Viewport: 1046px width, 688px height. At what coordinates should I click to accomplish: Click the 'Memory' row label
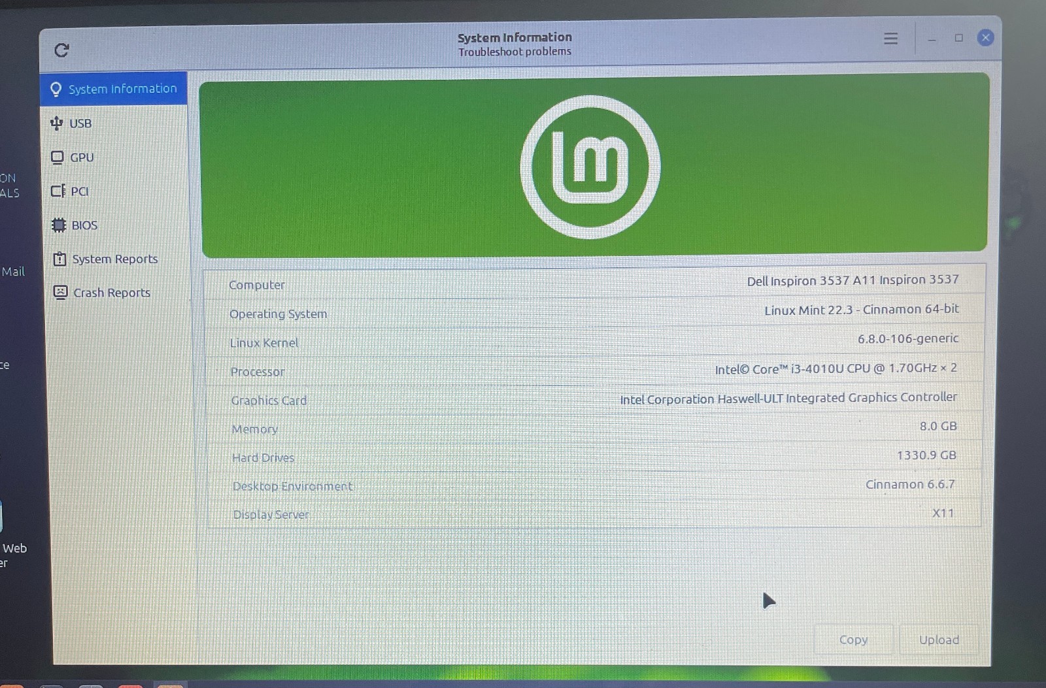(254, 429)
